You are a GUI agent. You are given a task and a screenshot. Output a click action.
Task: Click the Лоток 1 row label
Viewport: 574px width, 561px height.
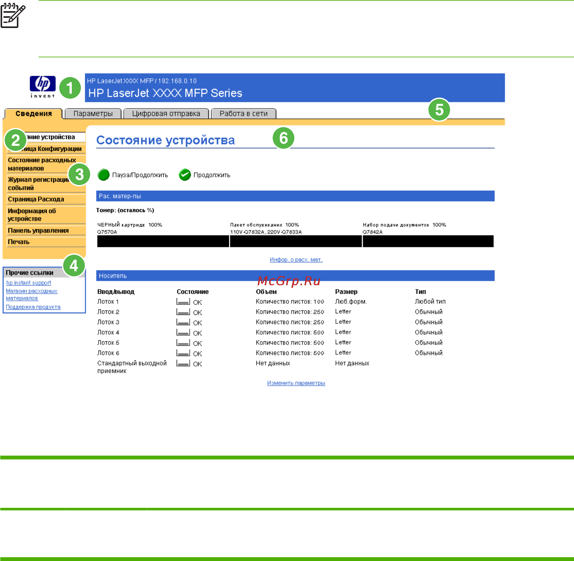pos(108,302)
